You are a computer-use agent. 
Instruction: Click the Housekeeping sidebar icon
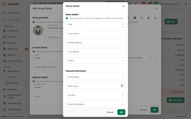[x=5, y=109]
